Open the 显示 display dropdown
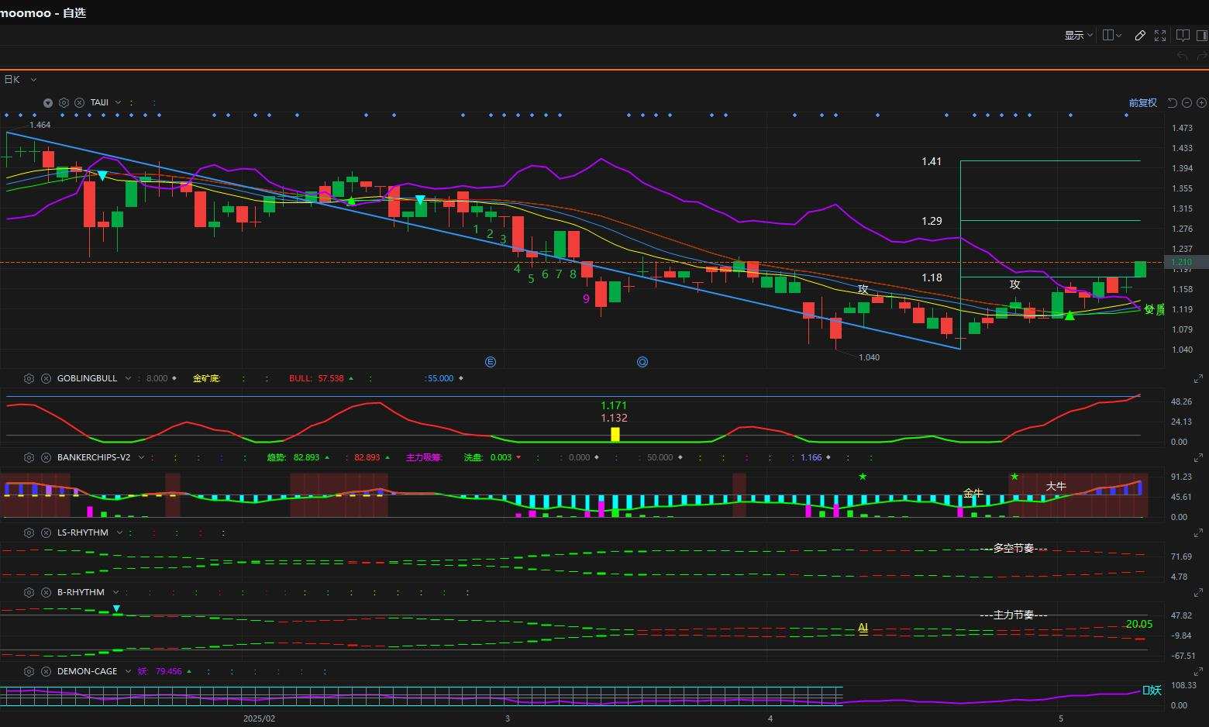 pyautogui.click(x=1078, y=35)
